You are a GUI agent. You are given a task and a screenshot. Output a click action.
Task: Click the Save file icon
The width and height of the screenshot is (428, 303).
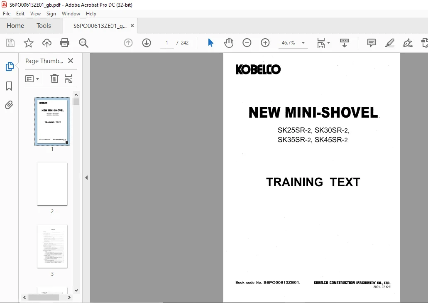pyautogui.click(x=10, y=43)
